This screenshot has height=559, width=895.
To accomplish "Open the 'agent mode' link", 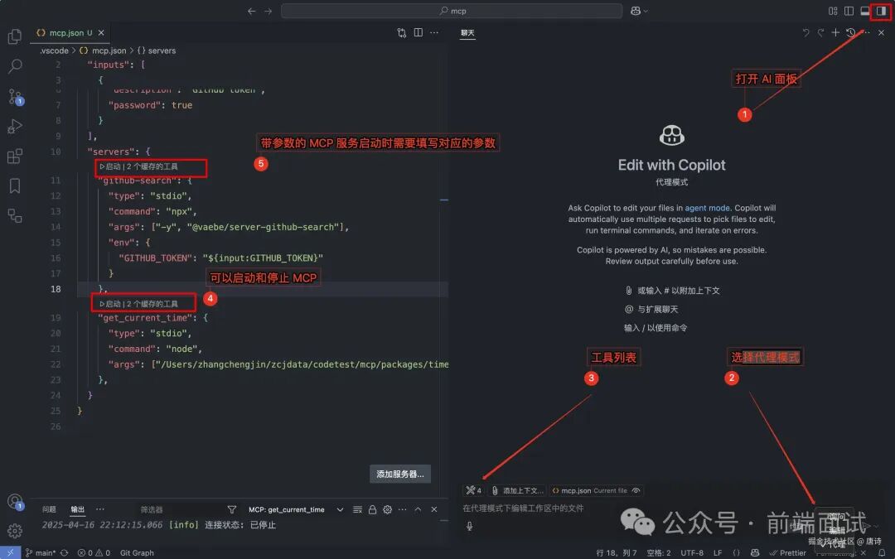I will coord(707,208).
